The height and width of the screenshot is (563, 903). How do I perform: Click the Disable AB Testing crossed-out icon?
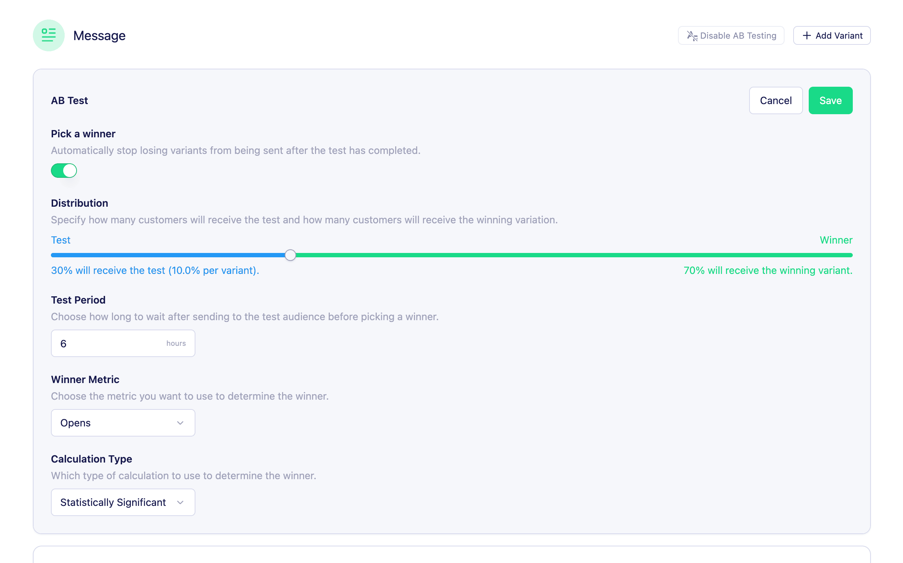[692, 36]
